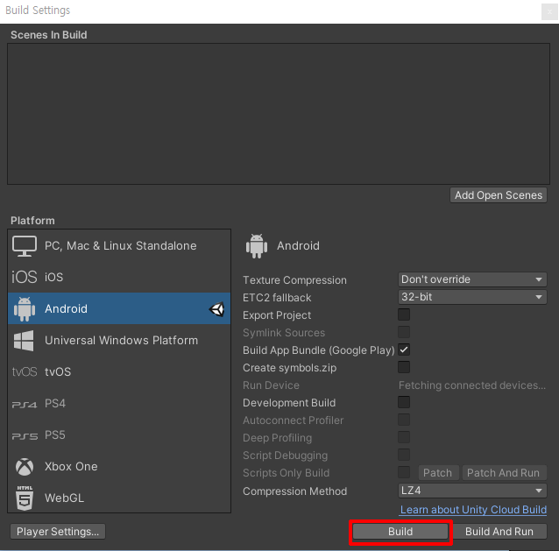Click the Windows logo for Universal Windows Platform

pos(24,341)
